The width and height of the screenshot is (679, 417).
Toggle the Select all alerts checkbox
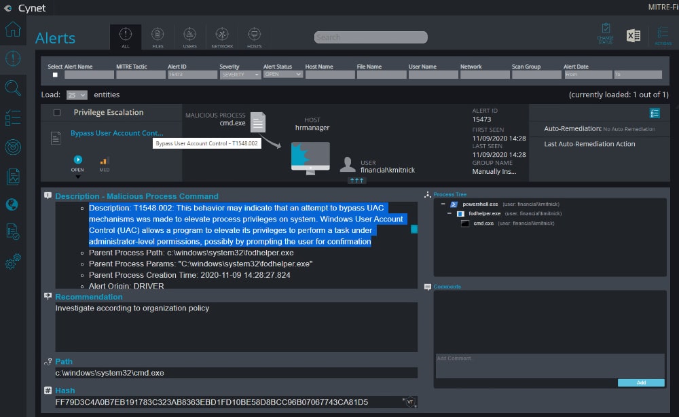pos(55,75)
